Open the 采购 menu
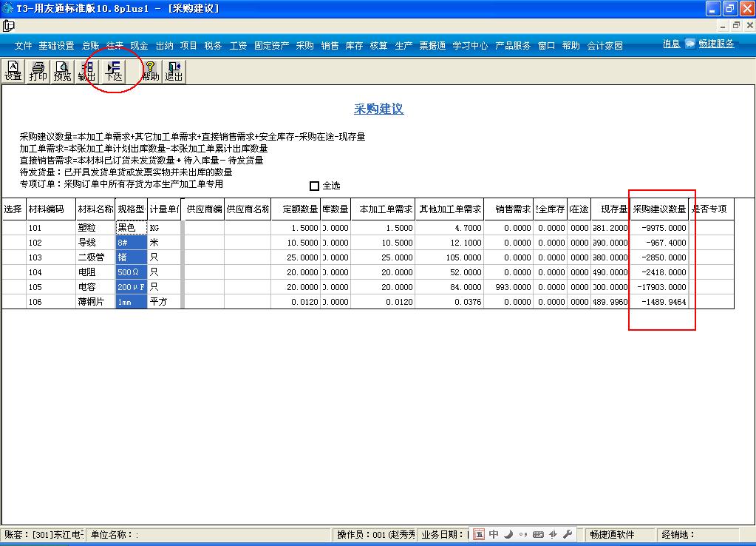Image resolution: width=756 pixels, height=546 pixels. (x=304, y=44)
